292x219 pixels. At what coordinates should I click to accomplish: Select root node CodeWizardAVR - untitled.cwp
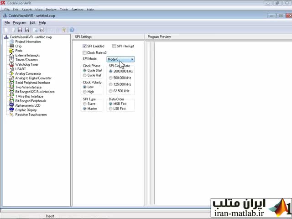pos(31,37)
